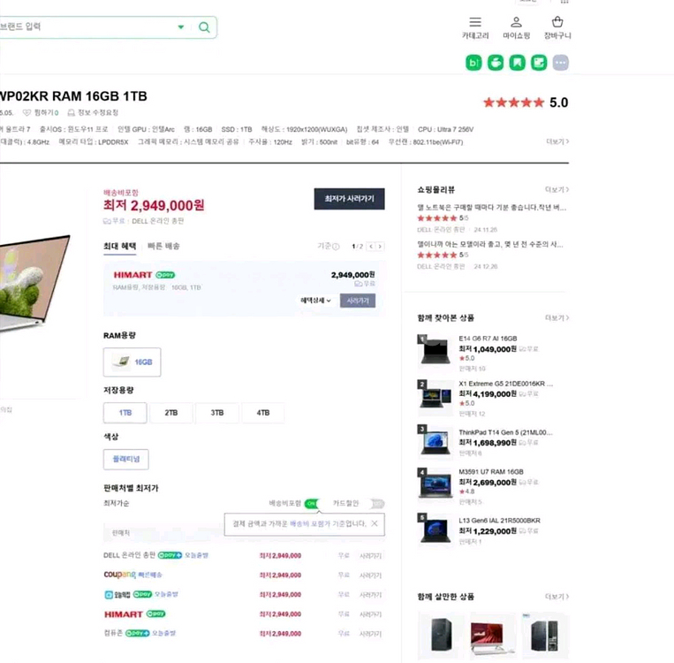Screen dimensions: 674x663
Task: Go to previous offer page arrow
Action: (370, 247)
